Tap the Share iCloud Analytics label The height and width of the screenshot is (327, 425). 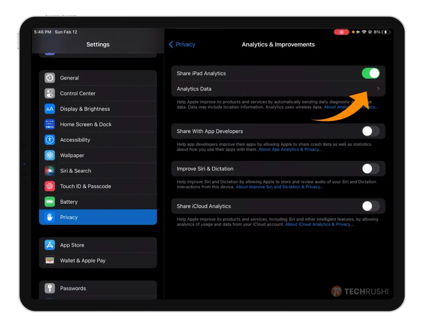pos(204,206)
